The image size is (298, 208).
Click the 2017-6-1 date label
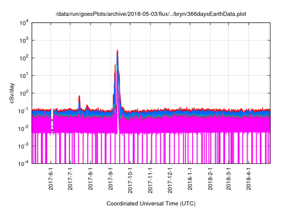point(51,179)
